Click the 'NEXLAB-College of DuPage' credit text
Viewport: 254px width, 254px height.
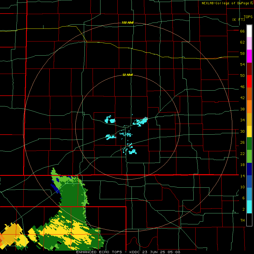click(x=225, y=3)
